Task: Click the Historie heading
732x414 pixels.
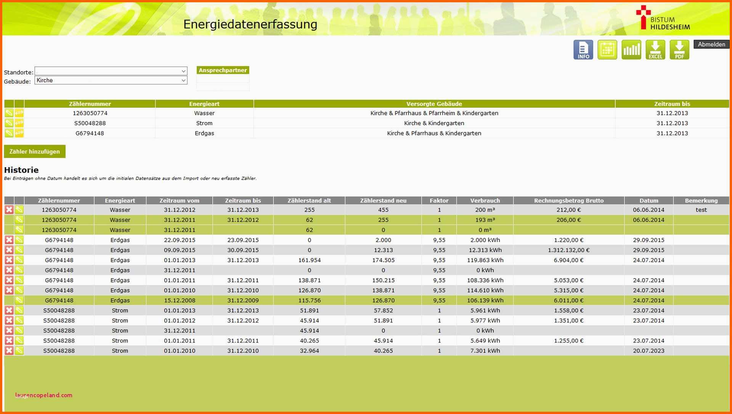Action: click(x=21, y=170)
